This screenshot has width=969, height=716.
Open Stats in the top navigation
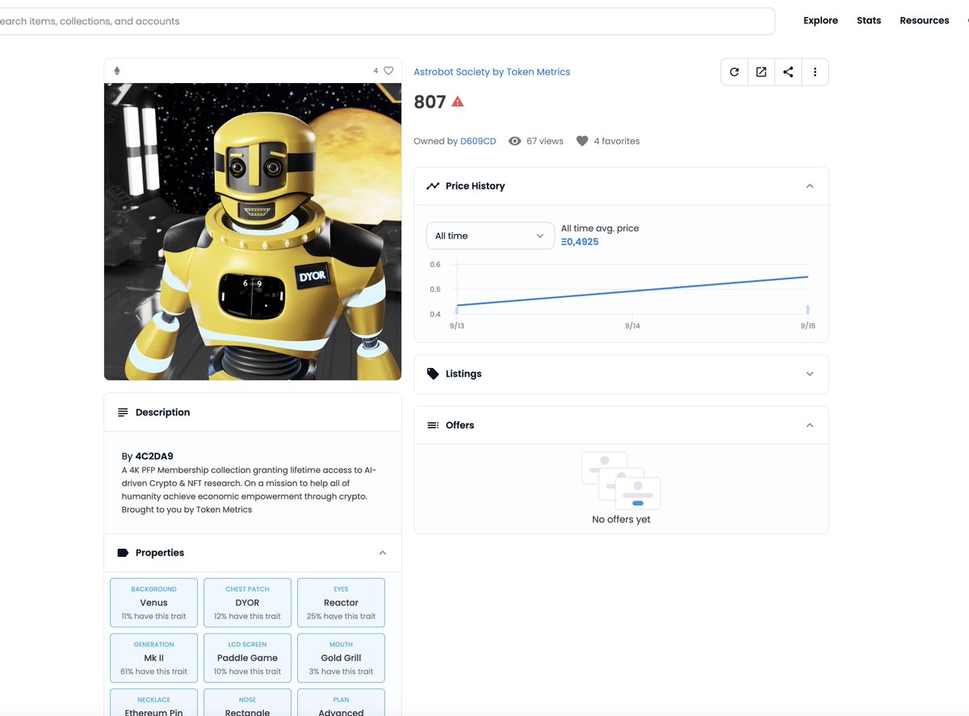tap(869, 20)
